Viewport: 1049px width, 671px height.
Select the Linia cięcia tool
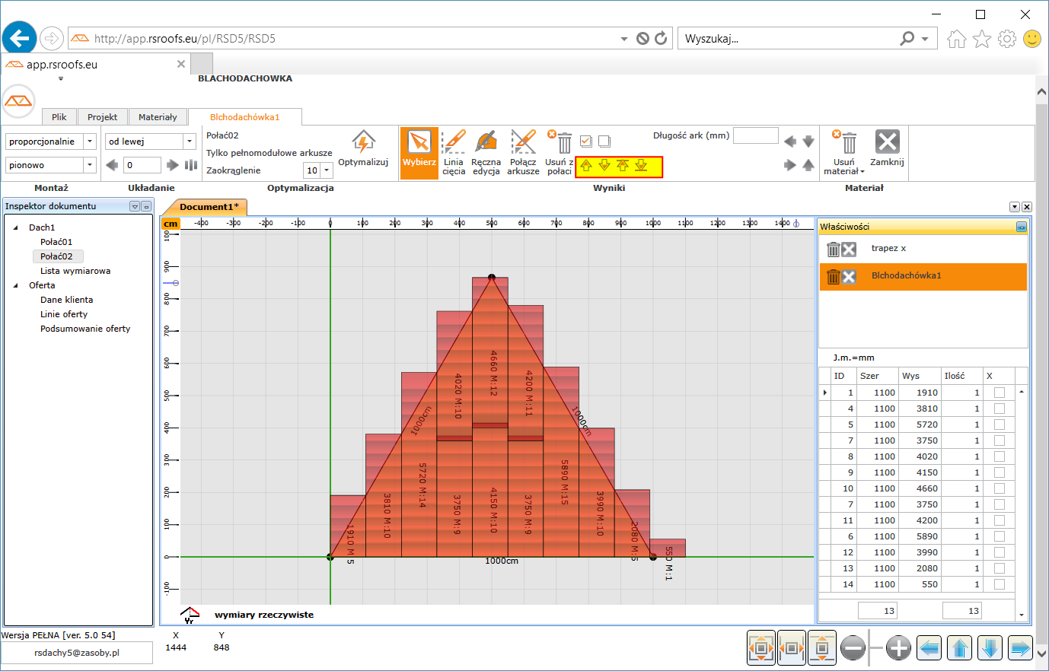pyautogui.click(x=453, y=142)
